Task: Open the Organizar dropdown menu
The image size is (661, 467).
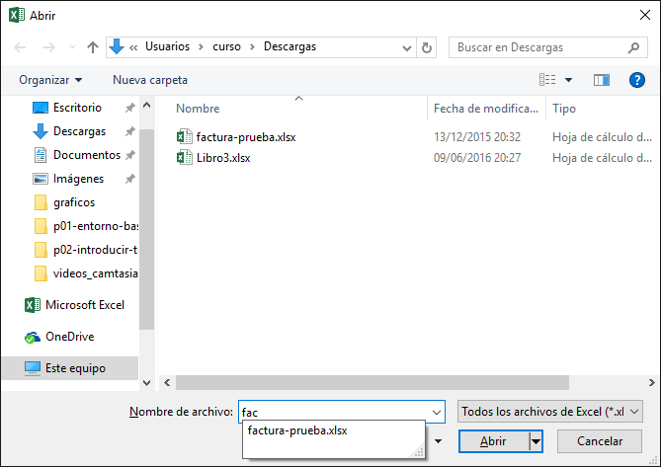Action: click(50, 80)
